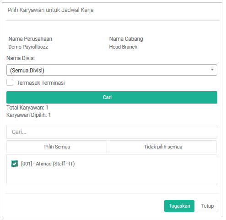Click the dropdown arrow beside Semua Divisi
This screenshot has width=226, height=220.
point(212,70)
